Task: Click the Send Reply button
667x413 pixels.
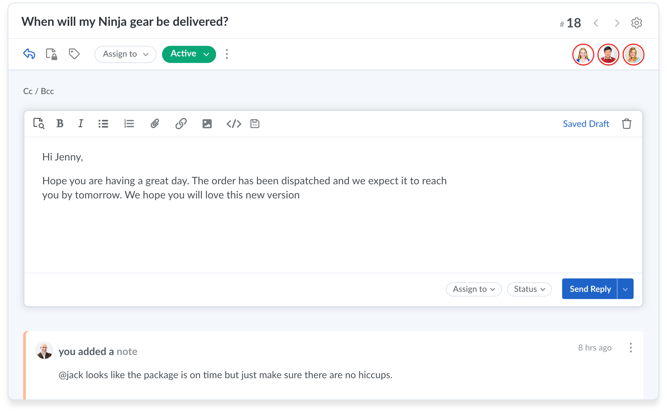Action: point(589,289)
